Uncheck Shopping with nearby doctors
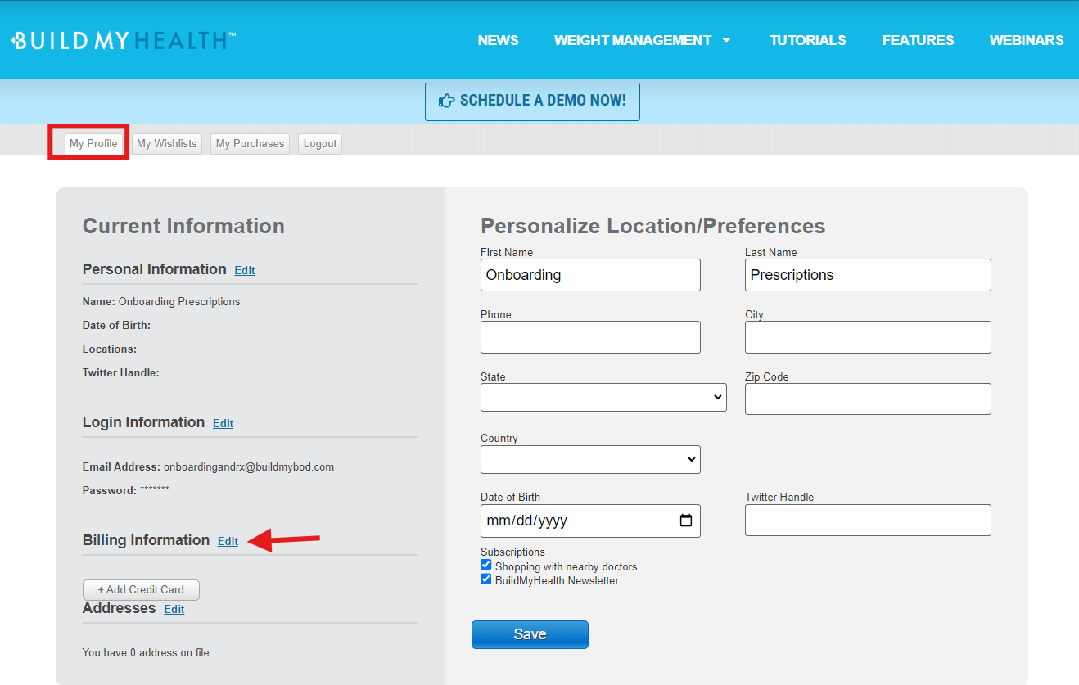 (486, 566)
